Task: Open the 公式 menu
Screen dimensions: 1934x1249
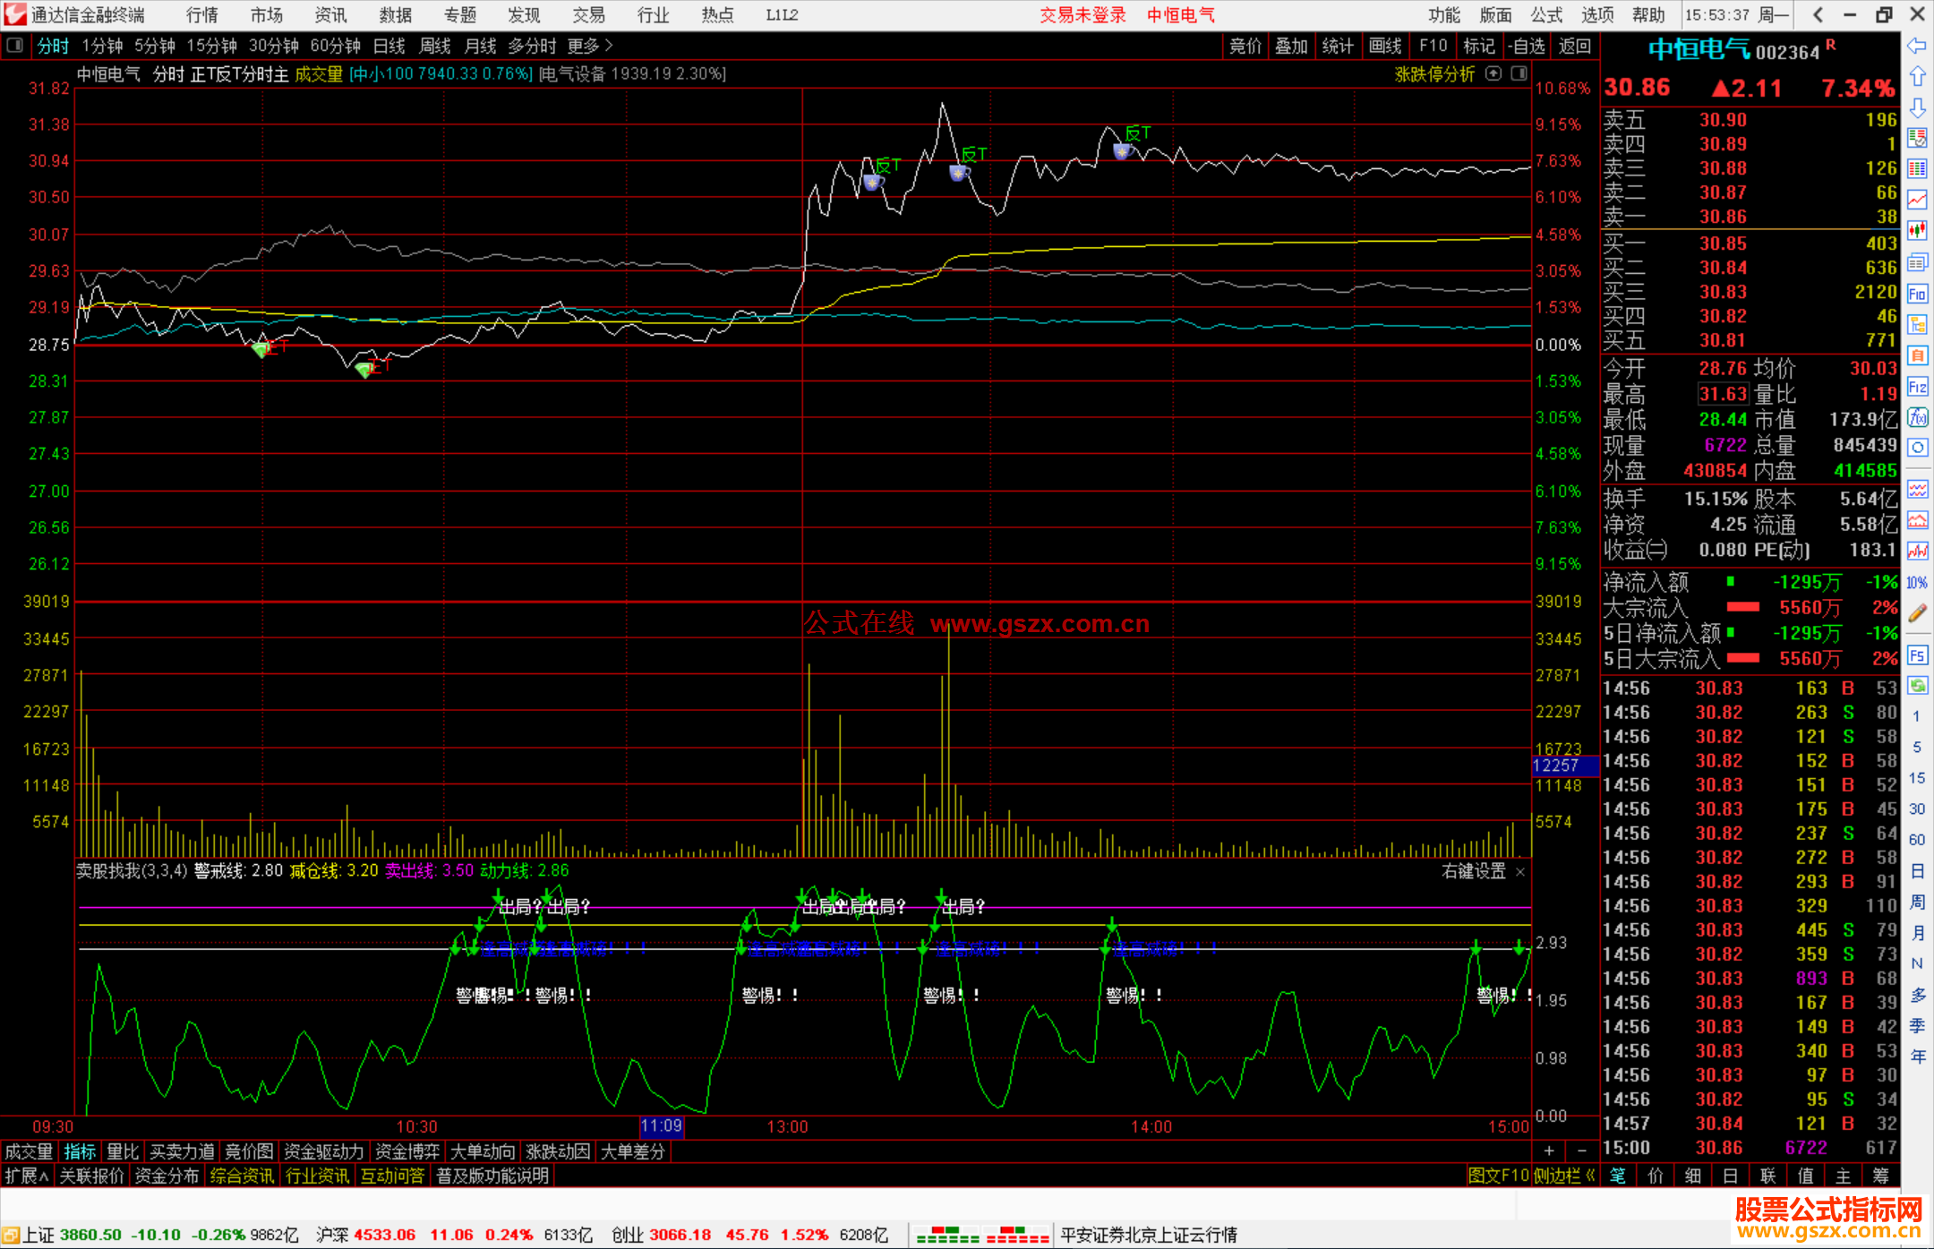Action: point(1546,14)
